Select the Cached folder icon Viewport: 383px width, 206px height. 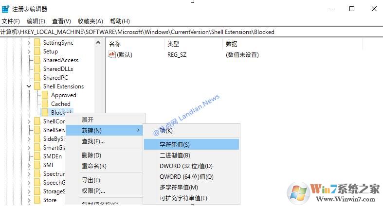tap(45, 104)
